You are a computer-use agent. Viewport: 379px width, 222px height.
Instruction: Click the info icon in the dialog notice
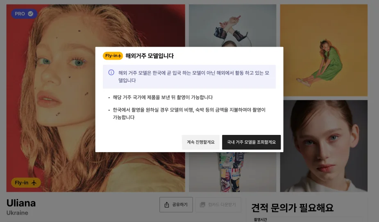tap(111, 72)
